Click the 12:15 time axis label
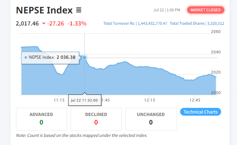The height and width of the screenshot is (145, 237). pyautogui.click(x=149, y=100)
